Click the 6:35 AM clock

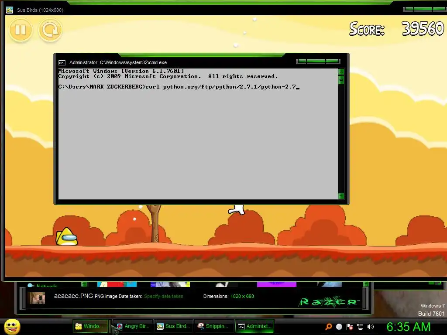[409, 327]
